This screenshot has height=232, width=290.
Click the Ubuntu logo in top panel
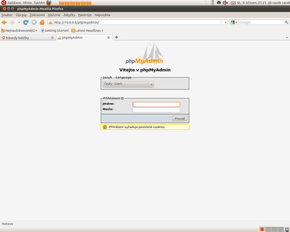(x=3, y=3)
